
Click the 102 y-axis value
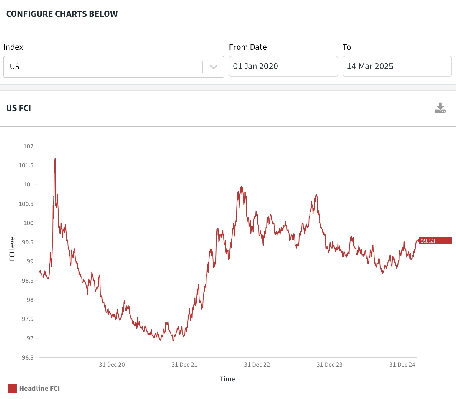[29, 146]
